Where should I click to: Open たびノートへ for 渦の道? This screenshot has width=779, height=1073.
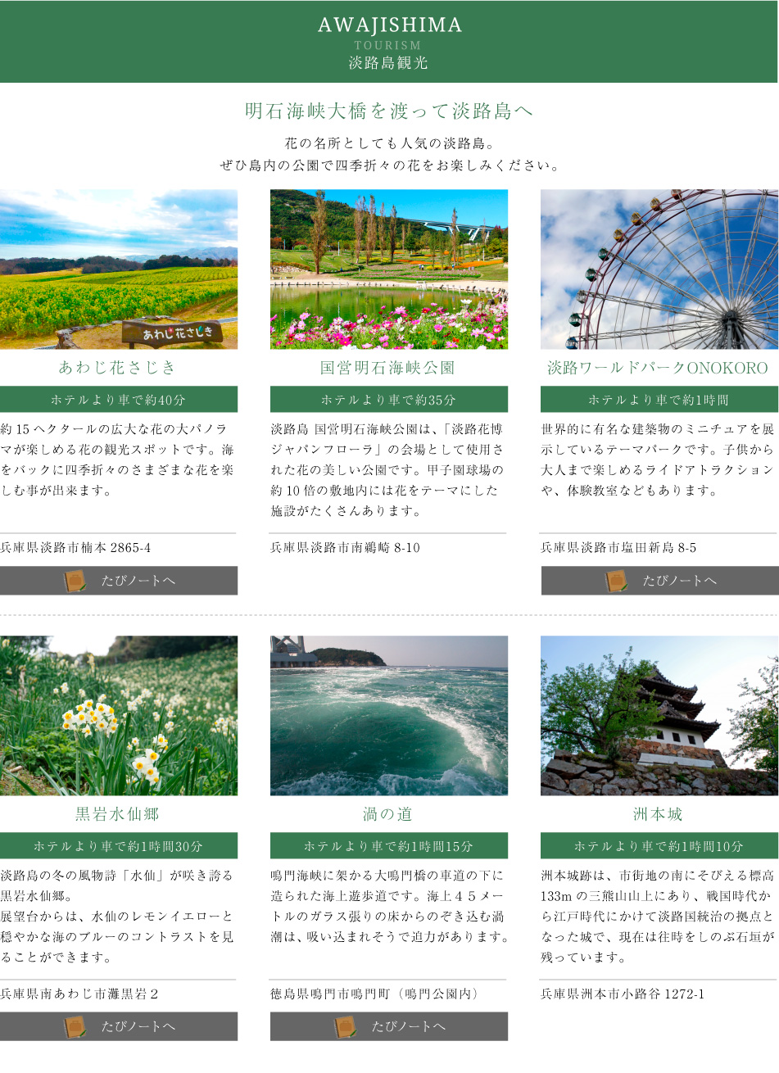(x=389, y=1026)
